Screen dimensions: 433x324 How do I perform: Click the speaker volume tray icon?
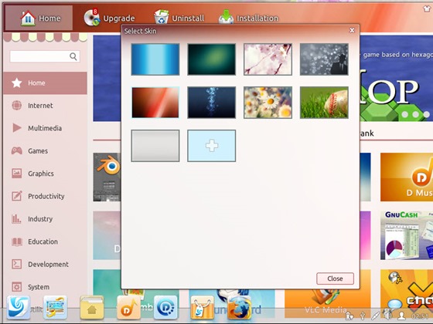tap(388, 316)
